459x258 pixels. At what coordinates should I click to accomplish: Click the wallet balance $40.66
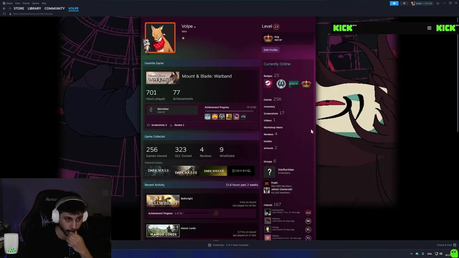(x=428, y=3)
